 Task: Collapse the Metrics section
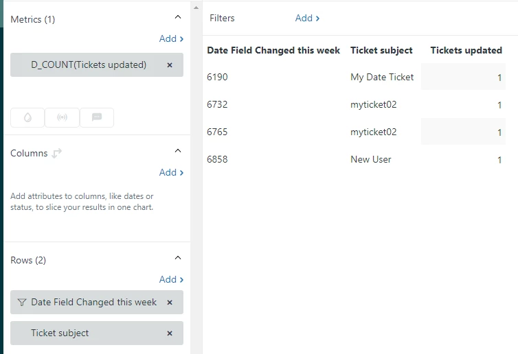coord(178,17)
